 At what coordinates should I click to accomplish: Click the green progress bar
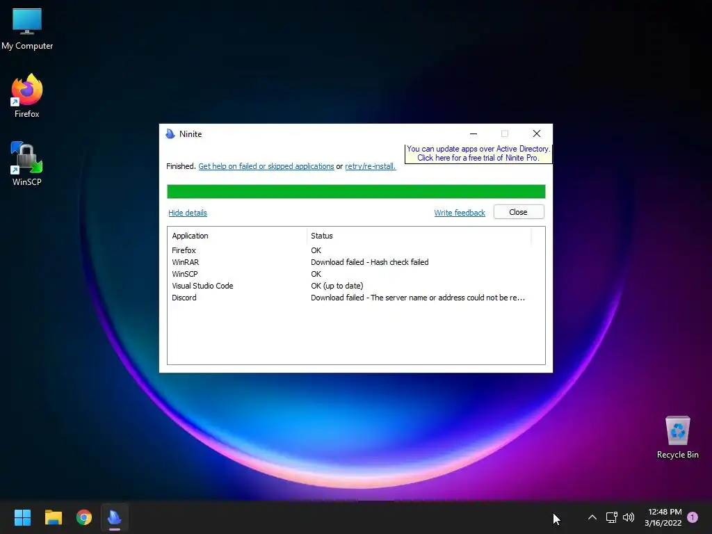coord(356,192)
